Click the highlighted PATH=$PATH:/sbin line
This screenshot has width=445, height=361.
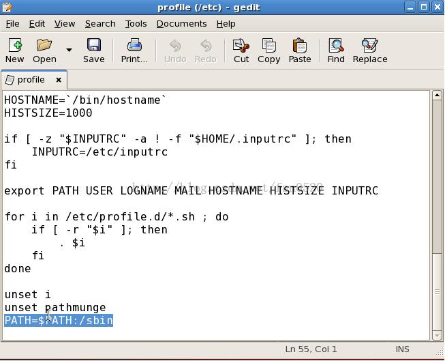(x=59, y=320)
